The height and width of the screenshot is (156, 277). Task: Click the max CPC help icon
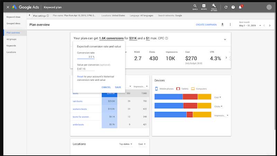coord(167,38)
